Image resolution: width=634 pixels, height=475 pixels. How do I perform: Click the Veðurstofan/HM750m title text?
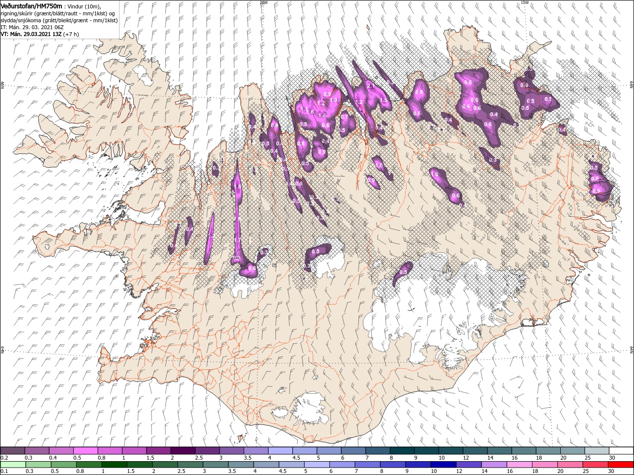pyautogui.click(x=31, y=5)
